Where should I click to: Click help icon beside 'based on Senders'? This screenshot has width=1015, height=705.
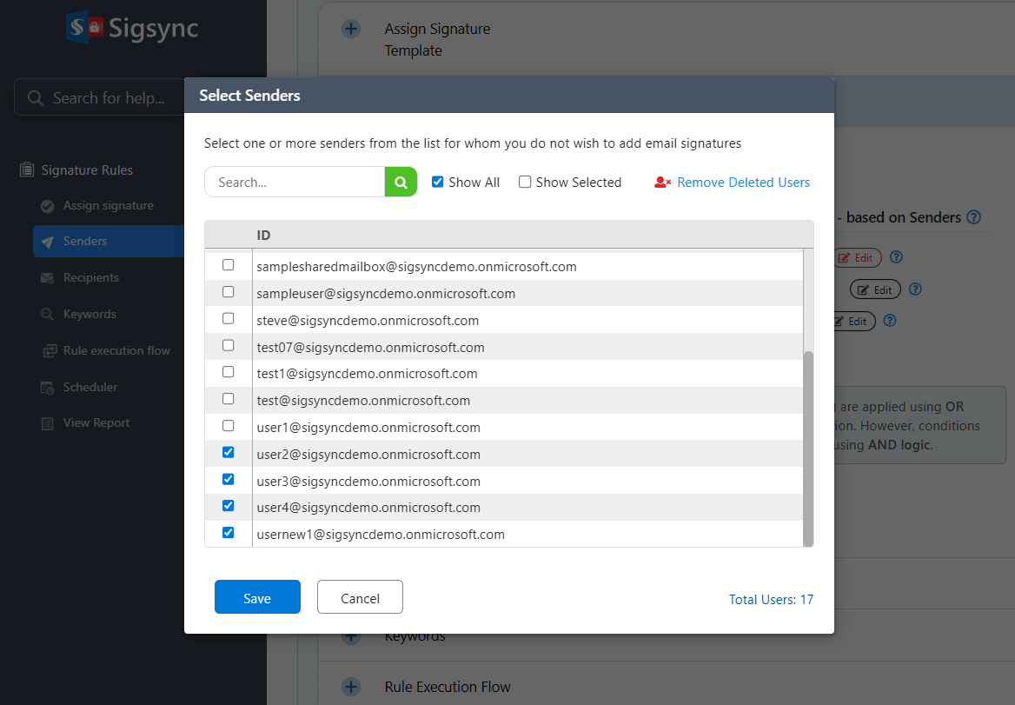[x=973, y=217]
